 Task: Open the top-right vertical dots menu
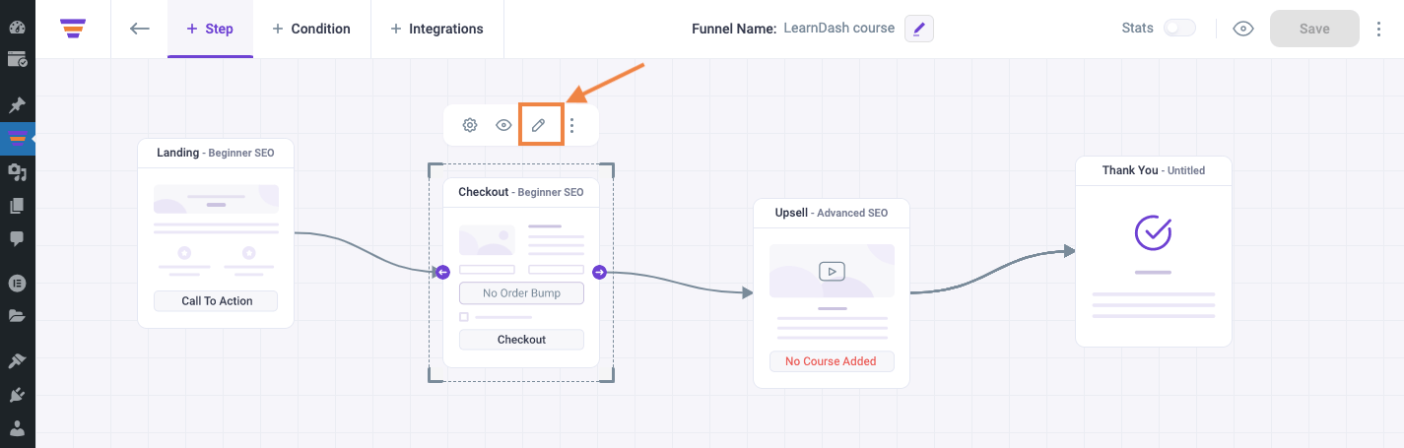1378,29
